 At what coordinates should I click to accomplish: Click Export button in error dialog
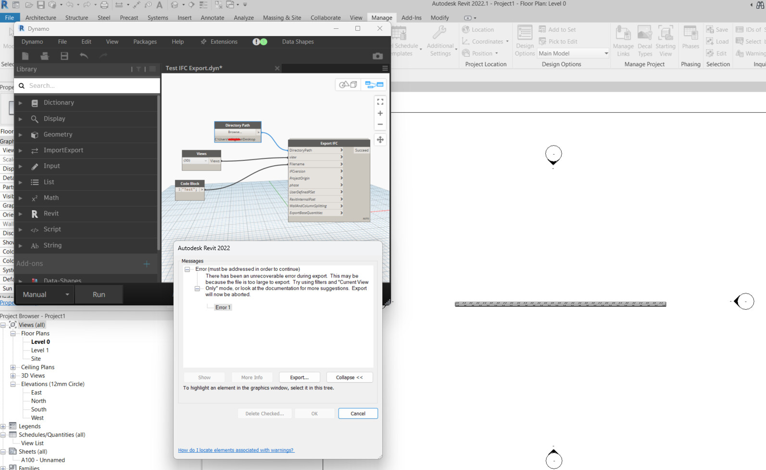[299, 377]
